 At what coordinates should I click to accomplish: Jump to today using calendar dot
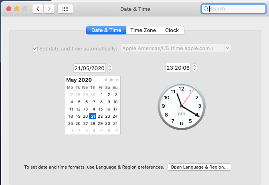(111, 80)
